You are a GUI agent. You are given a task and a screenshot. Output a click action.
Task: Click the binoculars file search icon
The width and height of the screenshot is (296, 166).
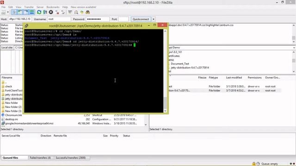(87, 12)
